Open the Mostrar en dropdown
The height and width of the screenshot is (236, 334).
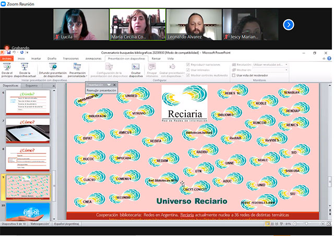point(287,70)
